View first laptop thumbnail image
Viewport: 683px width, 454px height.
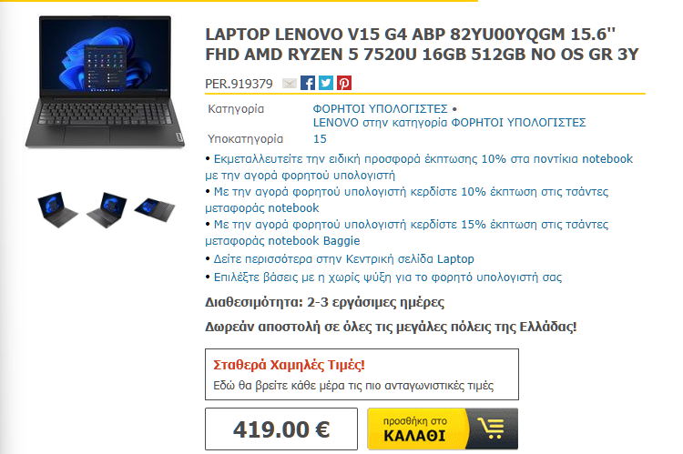57,209
